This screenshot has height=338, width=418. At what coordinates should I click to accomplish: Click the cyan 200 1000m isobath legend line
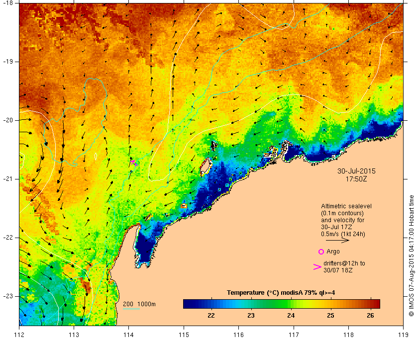[131, 309]
